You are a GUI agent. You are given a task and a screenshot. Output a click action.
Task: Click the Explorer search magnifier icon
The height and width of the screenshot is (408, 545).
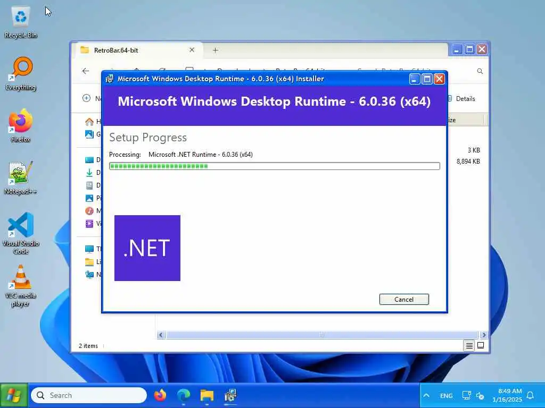point(480,71)
